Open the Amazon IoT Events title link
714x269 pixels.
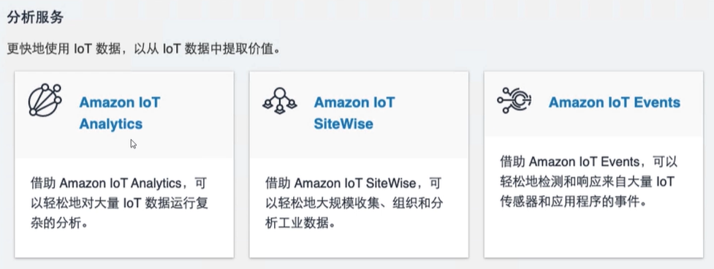pyautogui.click(x=615, y=102)
